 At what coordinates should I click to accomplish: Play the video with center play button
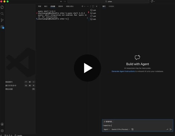point(87,68)
